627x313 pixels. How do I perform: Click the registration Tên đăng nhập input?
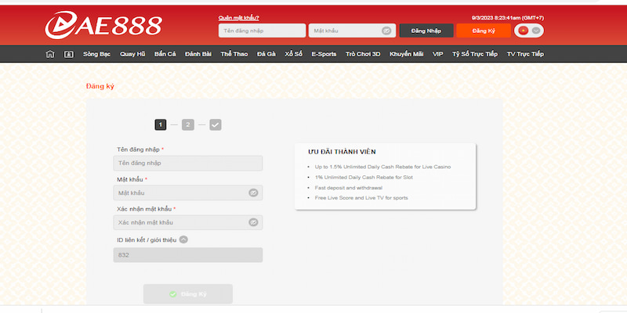click(x=188, y=164)
